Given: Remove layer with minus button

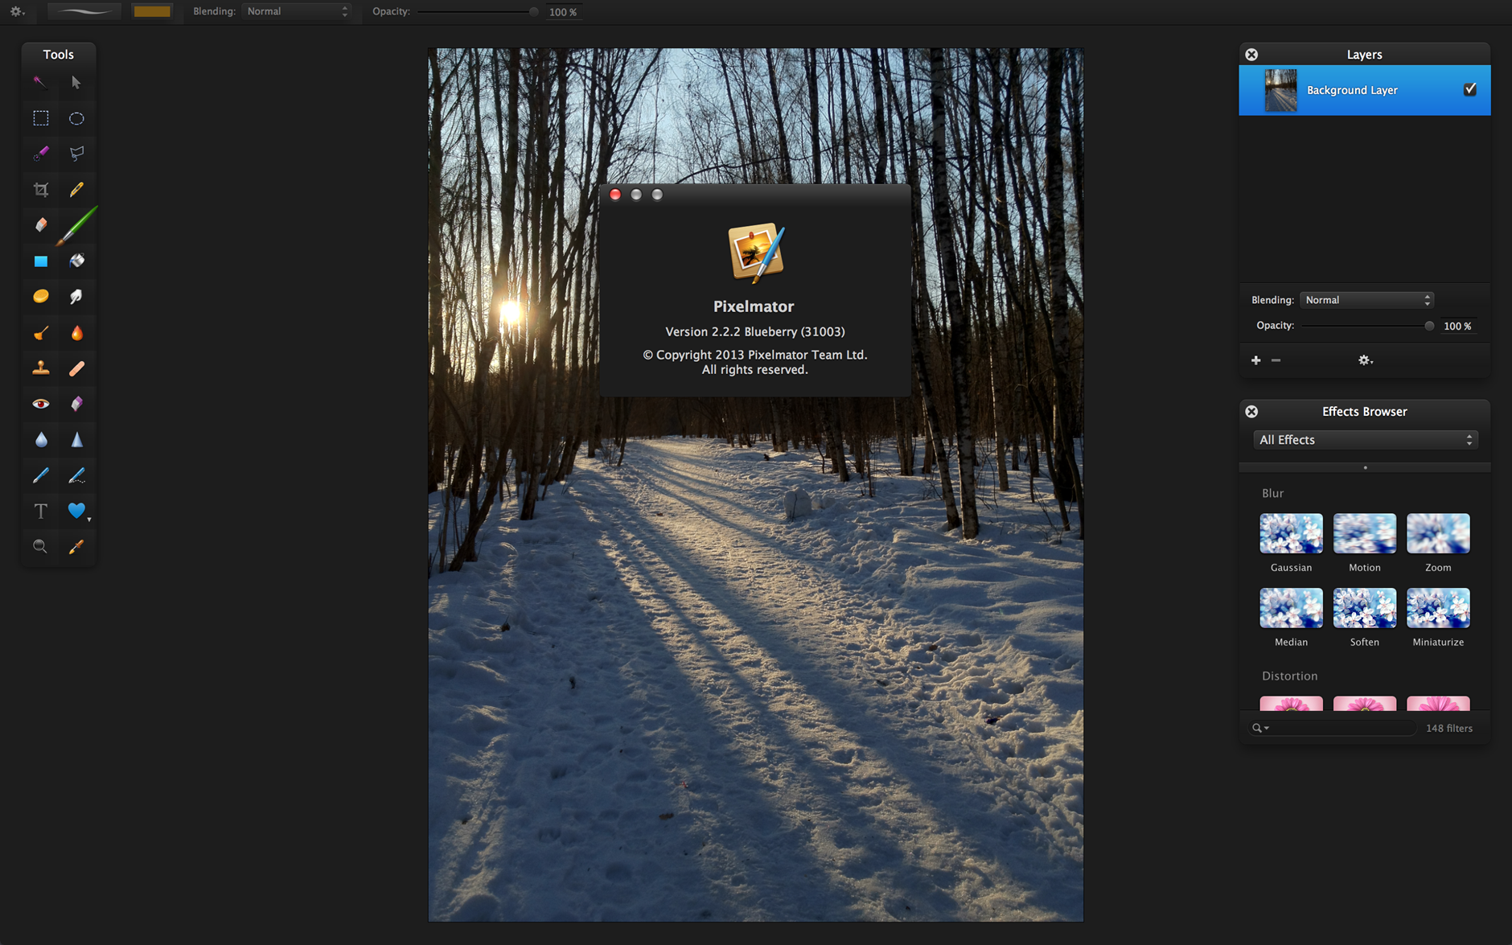Looking at the screenshot, I should point(1276,360).
